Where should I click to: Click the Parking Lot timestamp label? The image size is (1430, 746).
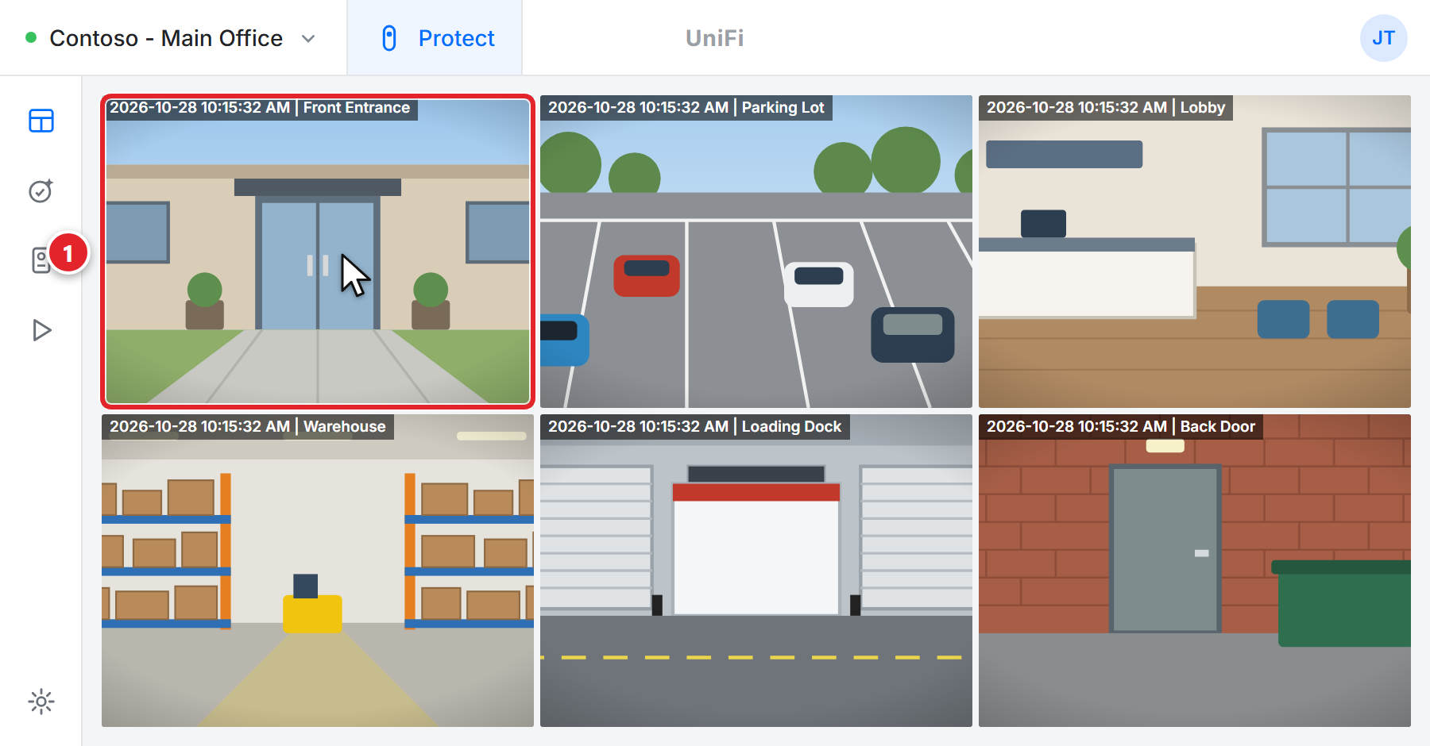pyautogui.click(x=686, y=108)
